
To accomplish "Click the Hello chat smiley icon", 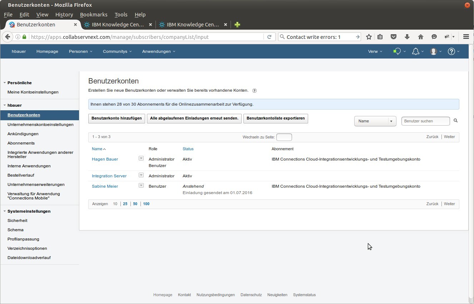I will (x=434, y=37).
